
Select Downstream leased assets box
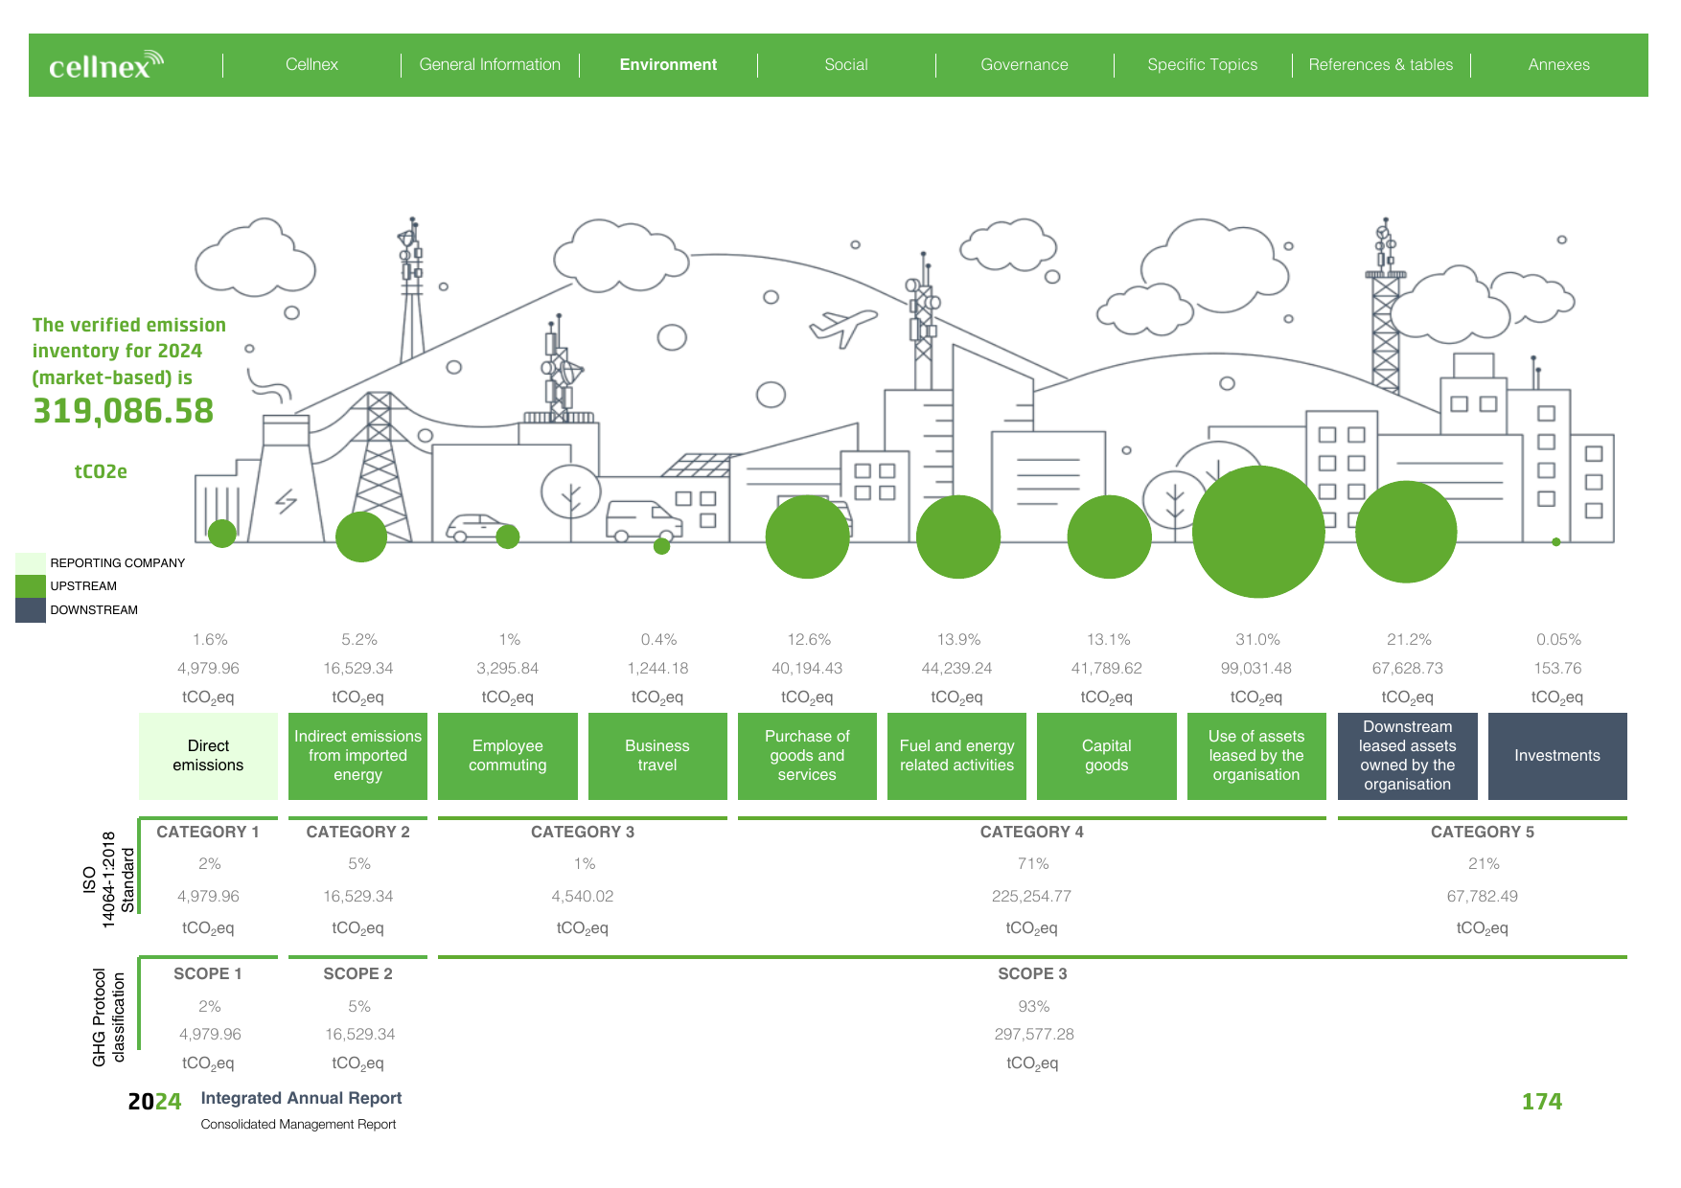pyautogui.click(x=1408, y=756)
